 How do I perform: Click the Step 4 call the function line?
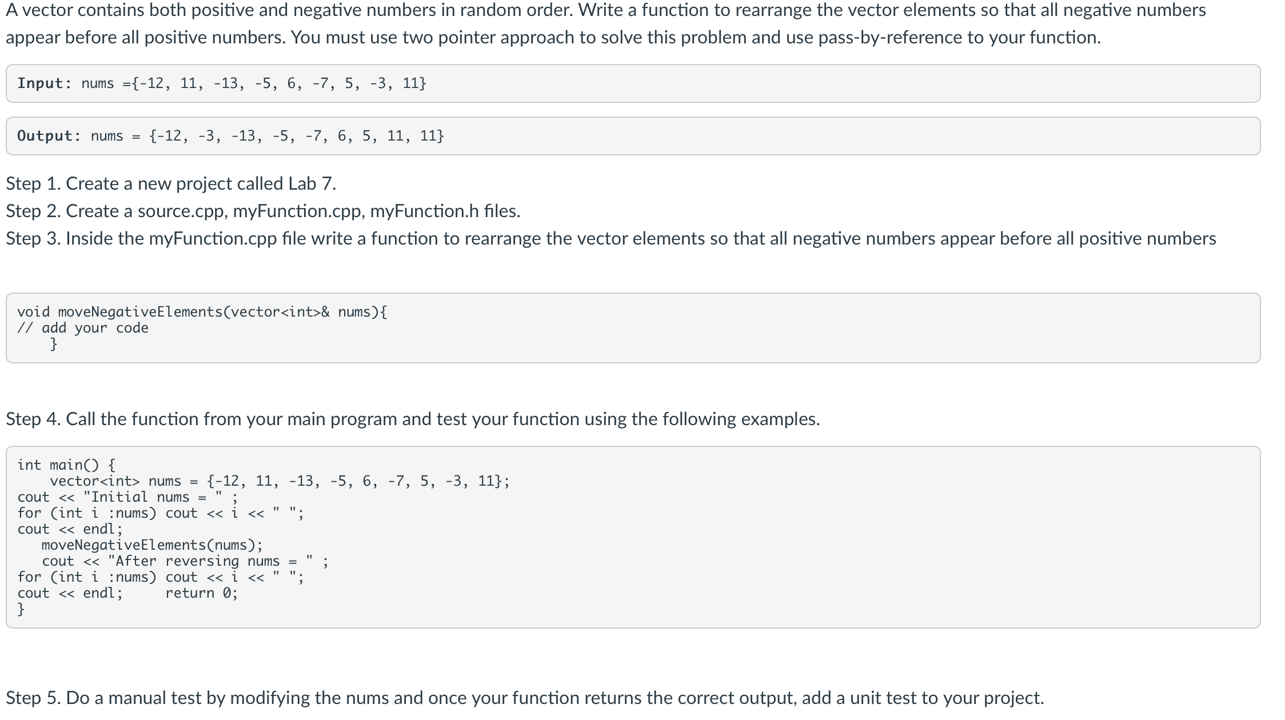(413, 419)
